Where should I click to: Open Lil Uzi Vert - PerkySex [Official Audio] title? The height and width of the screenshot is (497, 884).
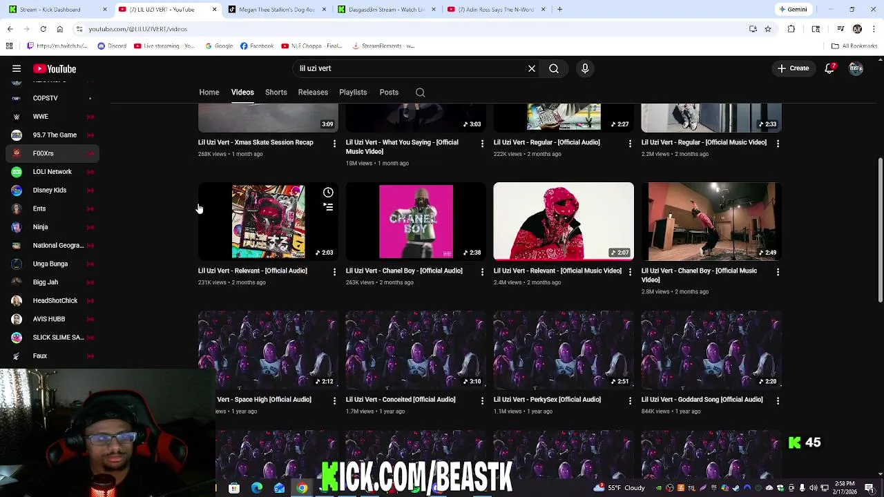point(547,400)
